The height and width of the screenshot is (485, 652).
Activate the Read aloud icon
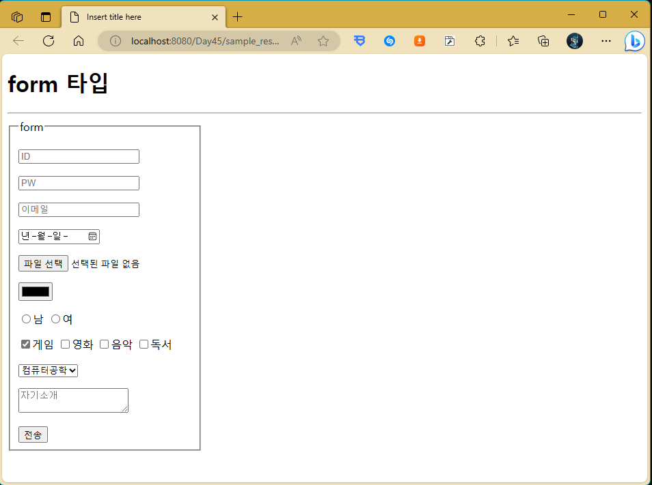click(x=296, y=41)
